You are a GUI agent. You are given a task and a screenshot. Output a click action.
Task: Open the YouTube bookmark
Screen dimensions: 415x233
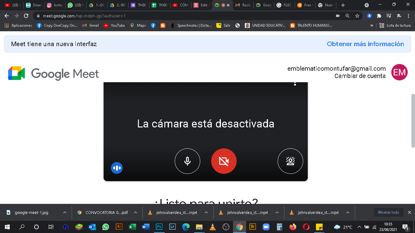114,25
